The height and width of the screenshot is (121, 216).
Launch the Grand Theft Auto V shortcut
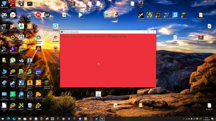[x=166, y=16]
